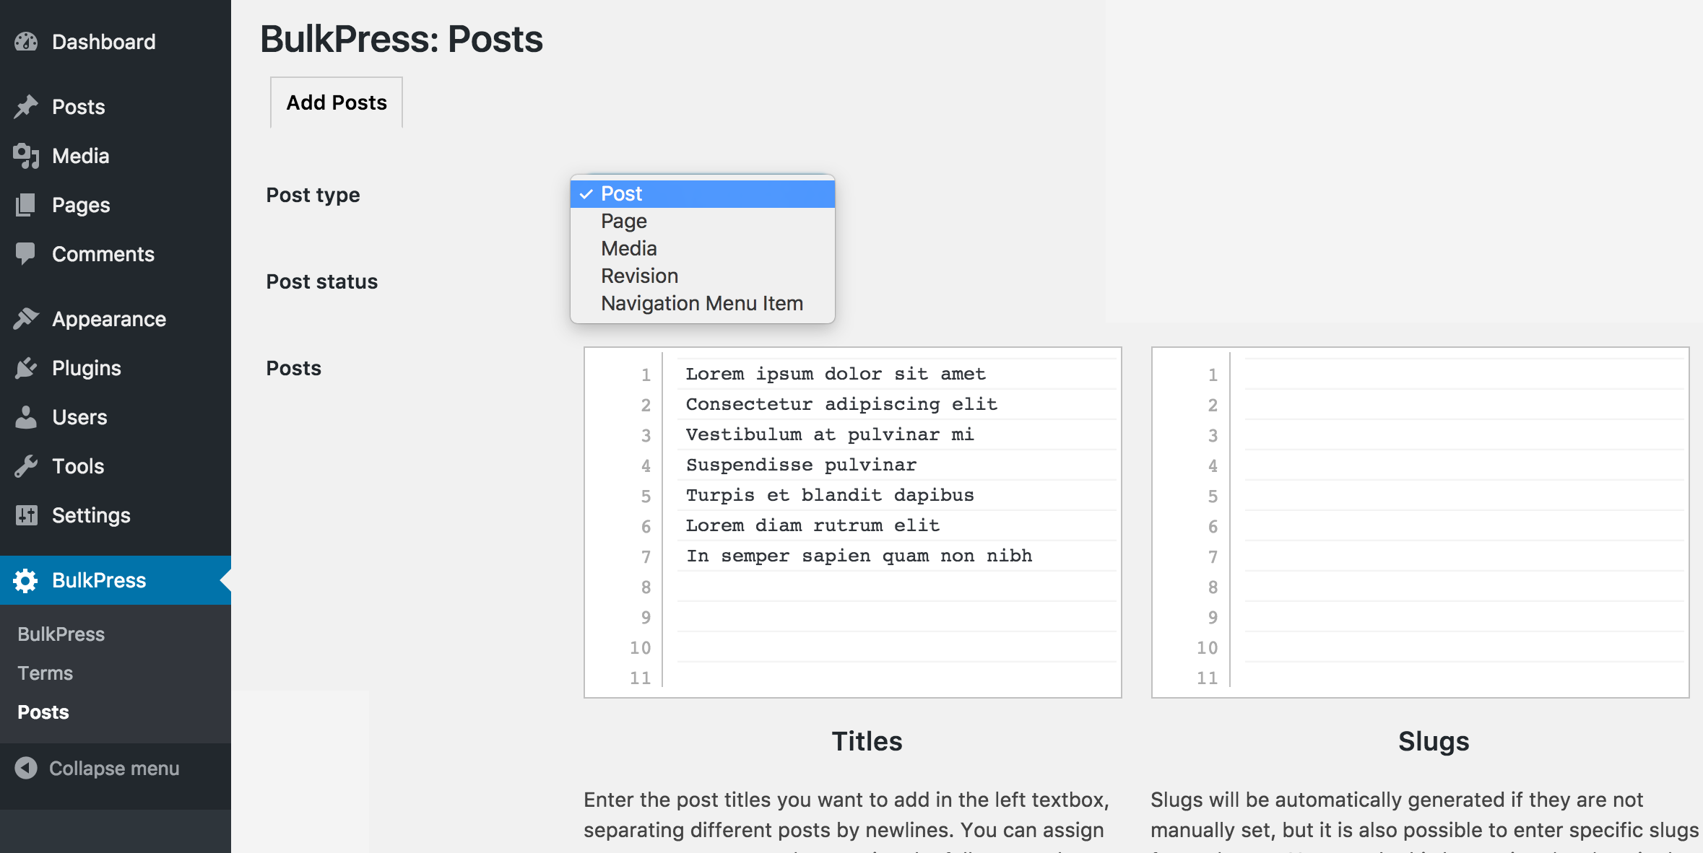The height and width of the screenshot is (853, 1703).
Task: Click the Tools wrench icon
Action: pyautogui.click(x=26, y=466)
